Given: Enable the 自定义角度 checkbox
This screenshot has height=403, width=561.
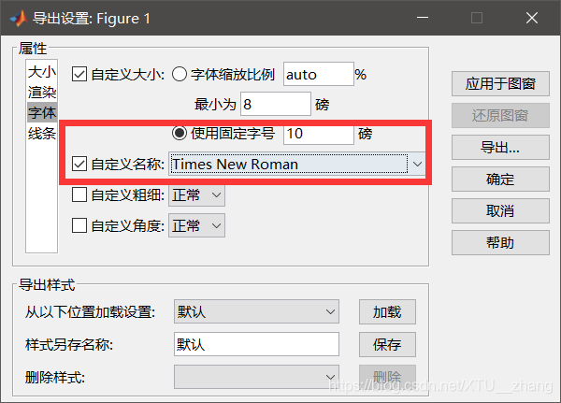Looking at the screenshot, I should click(79, 225).
